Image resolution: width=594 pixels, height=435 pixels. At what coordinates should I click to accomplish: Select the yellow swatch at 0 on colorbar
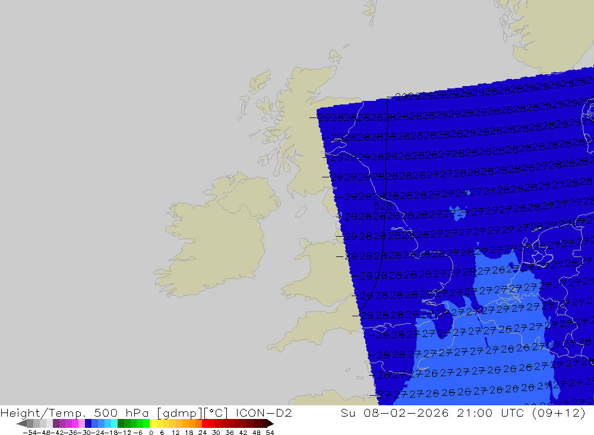[153, 423]
